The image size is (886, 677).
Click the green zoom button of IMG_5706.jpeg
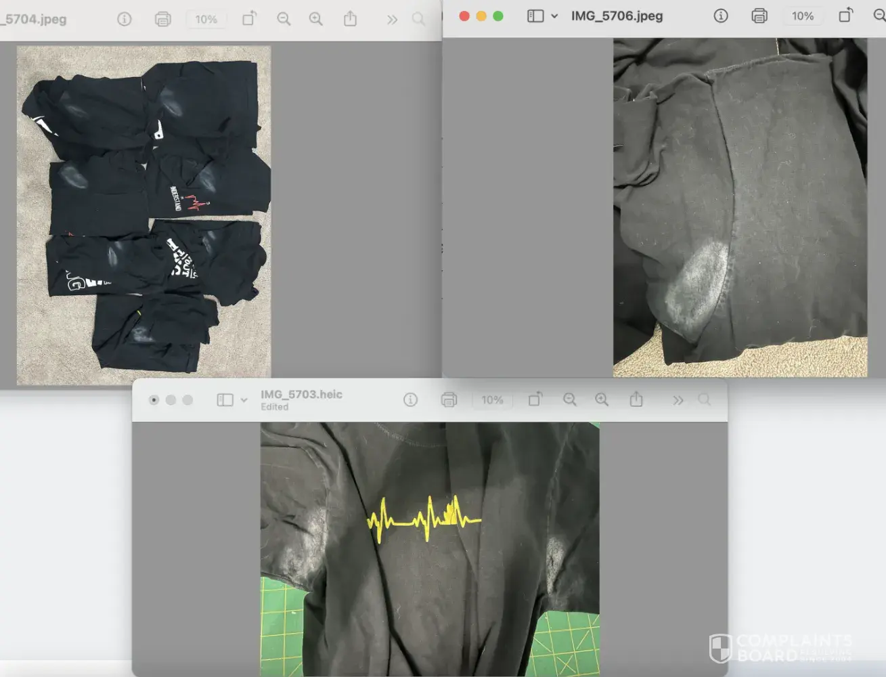(498, 16)
